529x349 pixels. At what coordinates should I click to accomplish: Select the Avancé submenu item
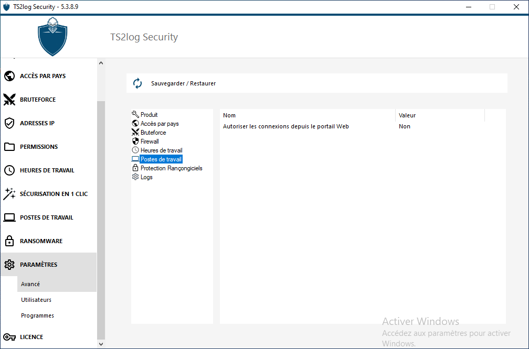click(x=57, y=284)
